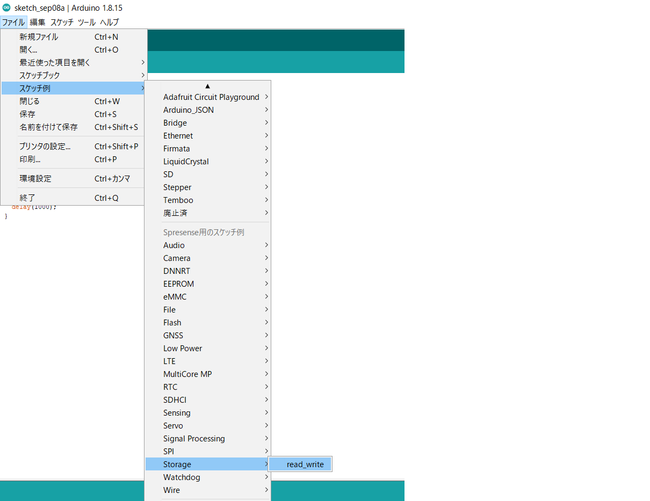Open File examples submenu
This screenshot has height=501, width=650.
tap(207, 310)
